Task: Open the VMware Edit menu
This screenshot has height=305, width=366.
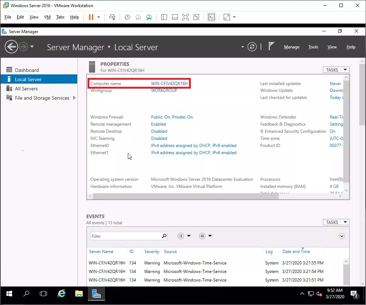Action: (x=20, y=17)
